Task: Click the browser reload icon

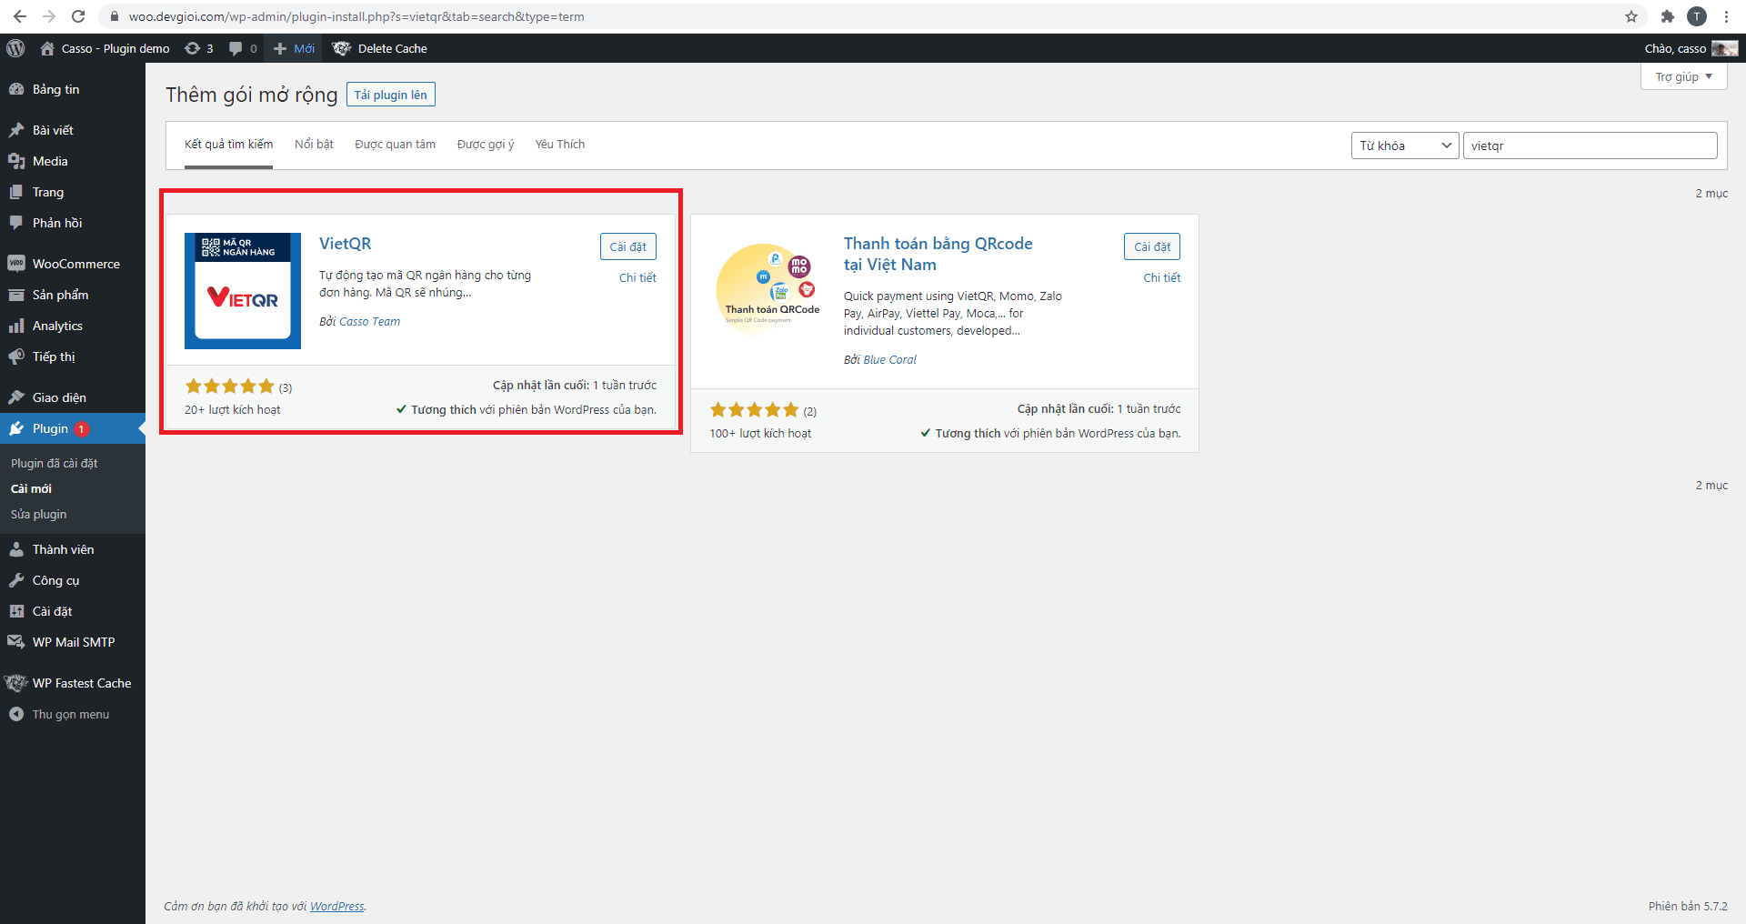Action: tap(78, 16)
